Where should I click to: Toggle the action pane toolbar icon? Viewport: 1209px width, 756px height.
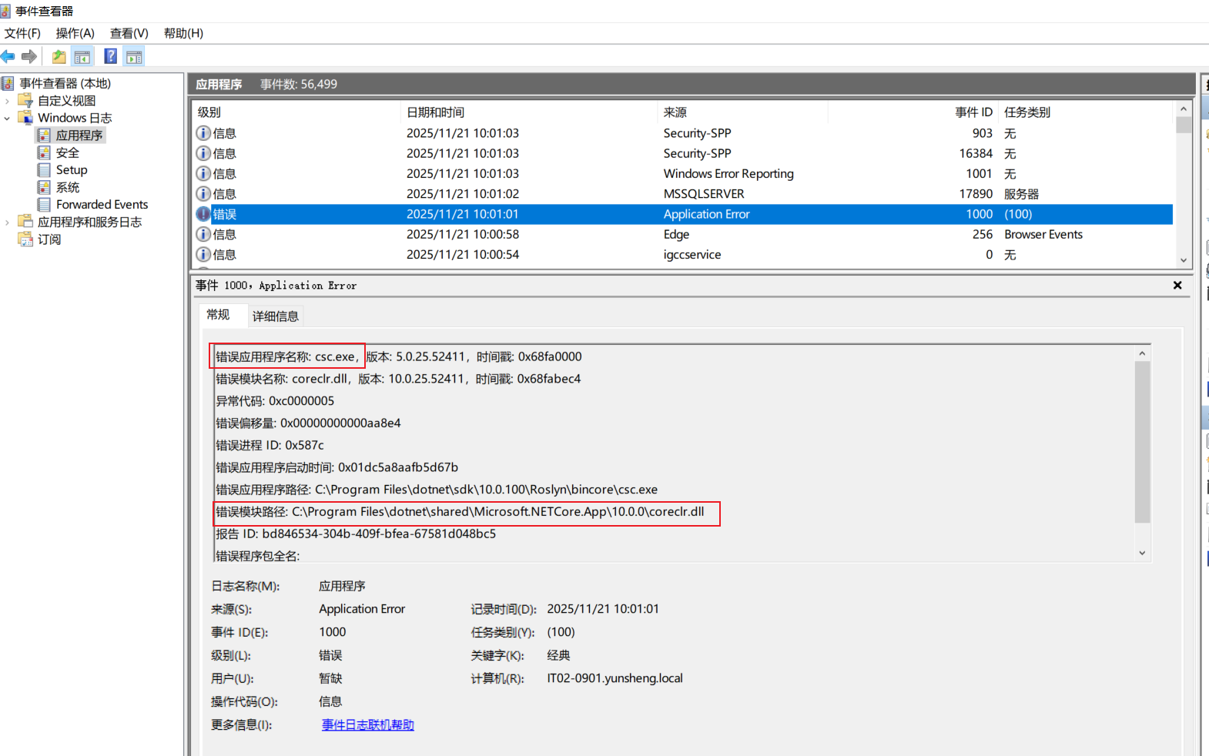pyautogui.click(x=134, y=56)
